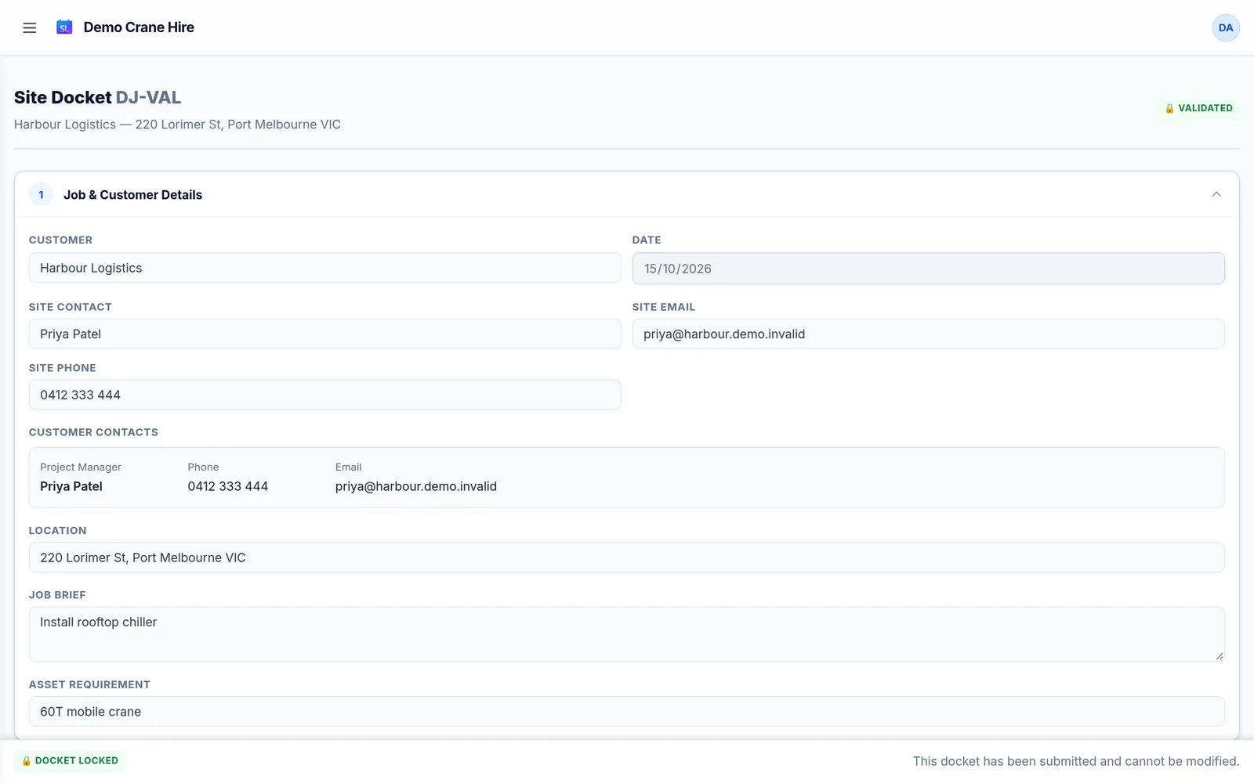Click the VALIDATED status badge
The image size is (1254, 783).
(x=1198, y=108)
